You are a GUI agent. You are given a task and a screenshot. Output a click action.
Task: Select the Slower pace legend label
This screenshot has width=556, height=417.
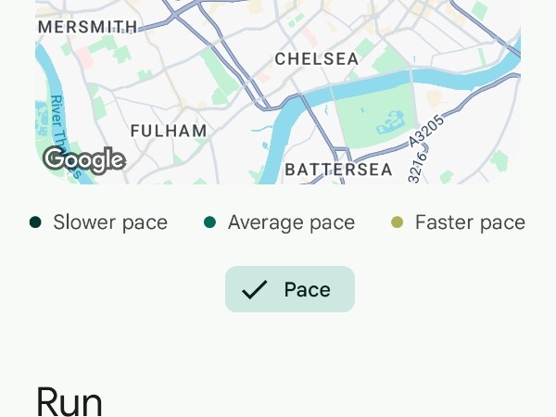click(110, 222)
